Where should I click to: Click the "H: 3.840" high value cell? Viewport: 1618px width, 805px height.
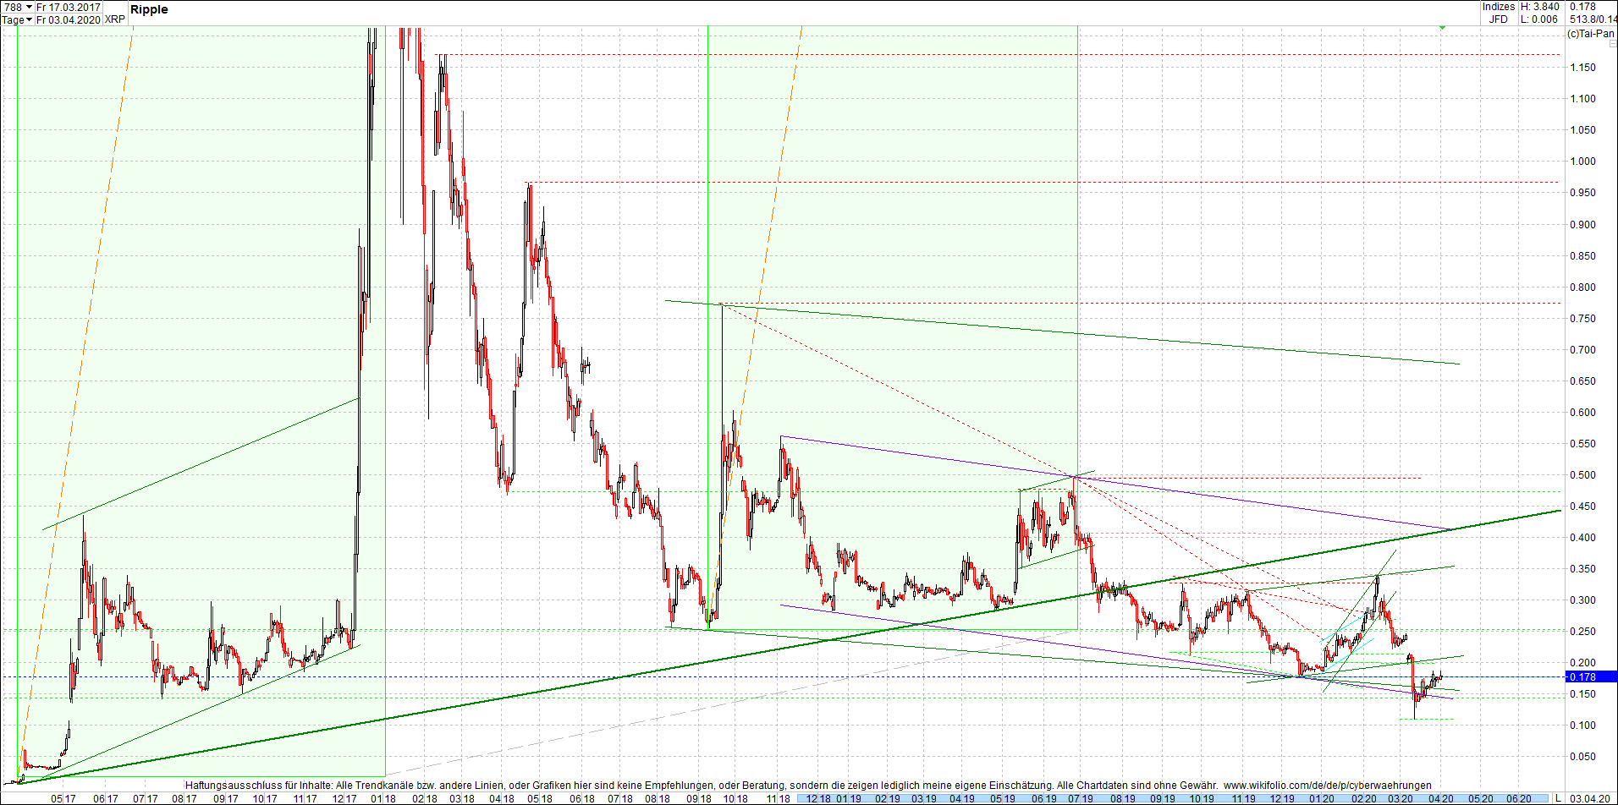pos(1539,6)
